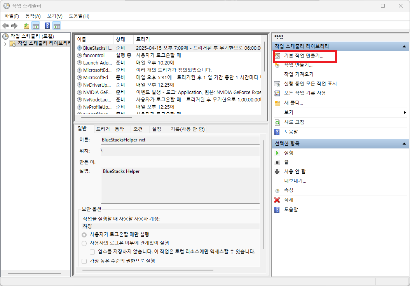This screenshot has height=286, width=410.
Task: Click the 작업 만들기 icon in actions pane
Action: pos(277,65)
